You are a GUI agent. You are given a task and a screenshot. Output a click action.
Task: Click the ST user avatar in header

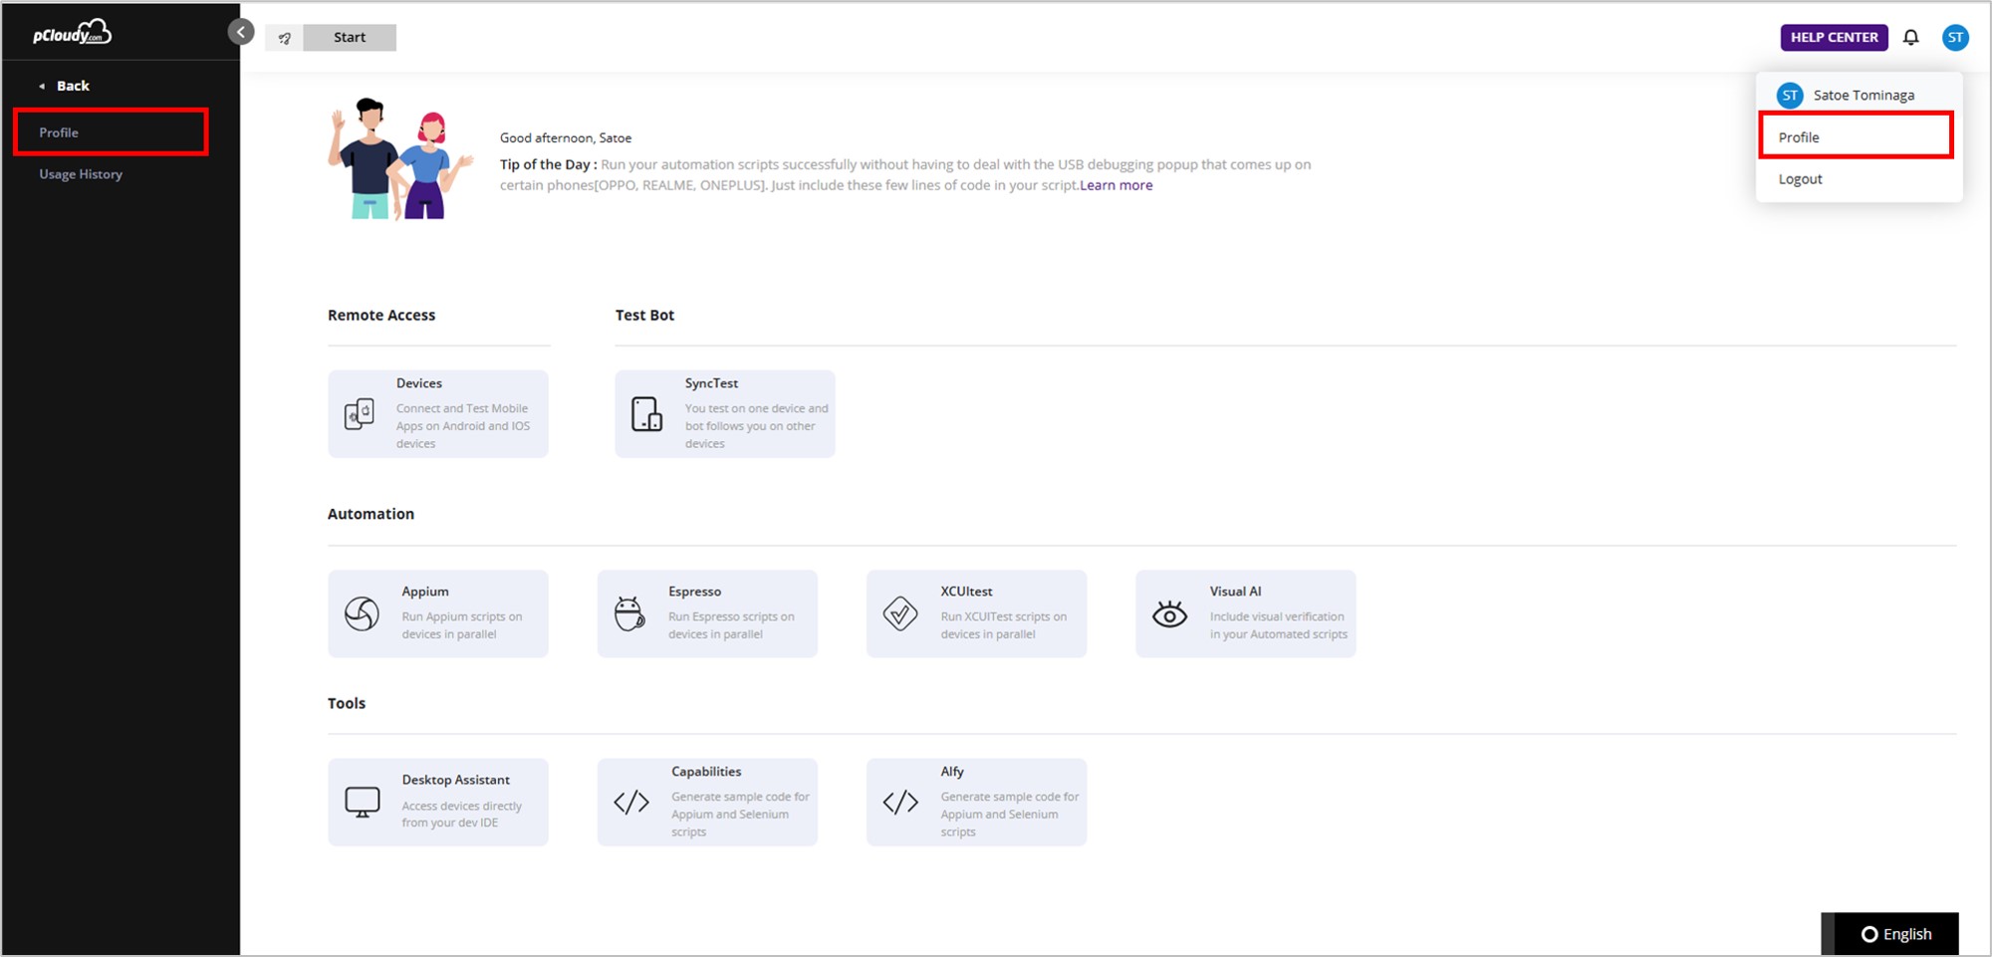[1955, 38]
